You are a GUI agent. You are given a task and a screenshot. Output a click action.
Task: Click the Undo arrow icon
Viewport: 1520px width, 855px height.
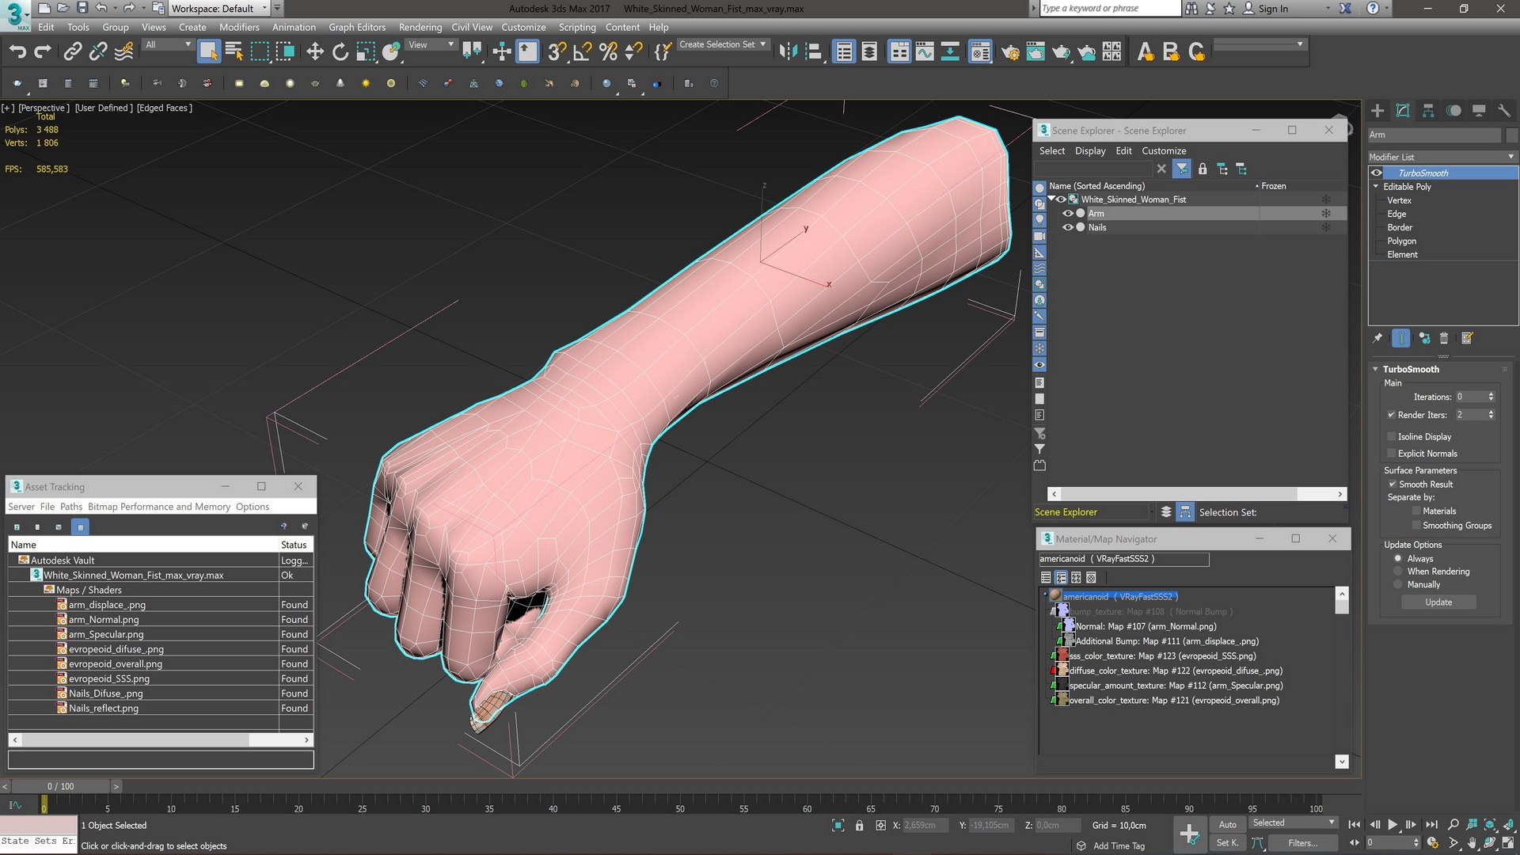click(17, 52)
